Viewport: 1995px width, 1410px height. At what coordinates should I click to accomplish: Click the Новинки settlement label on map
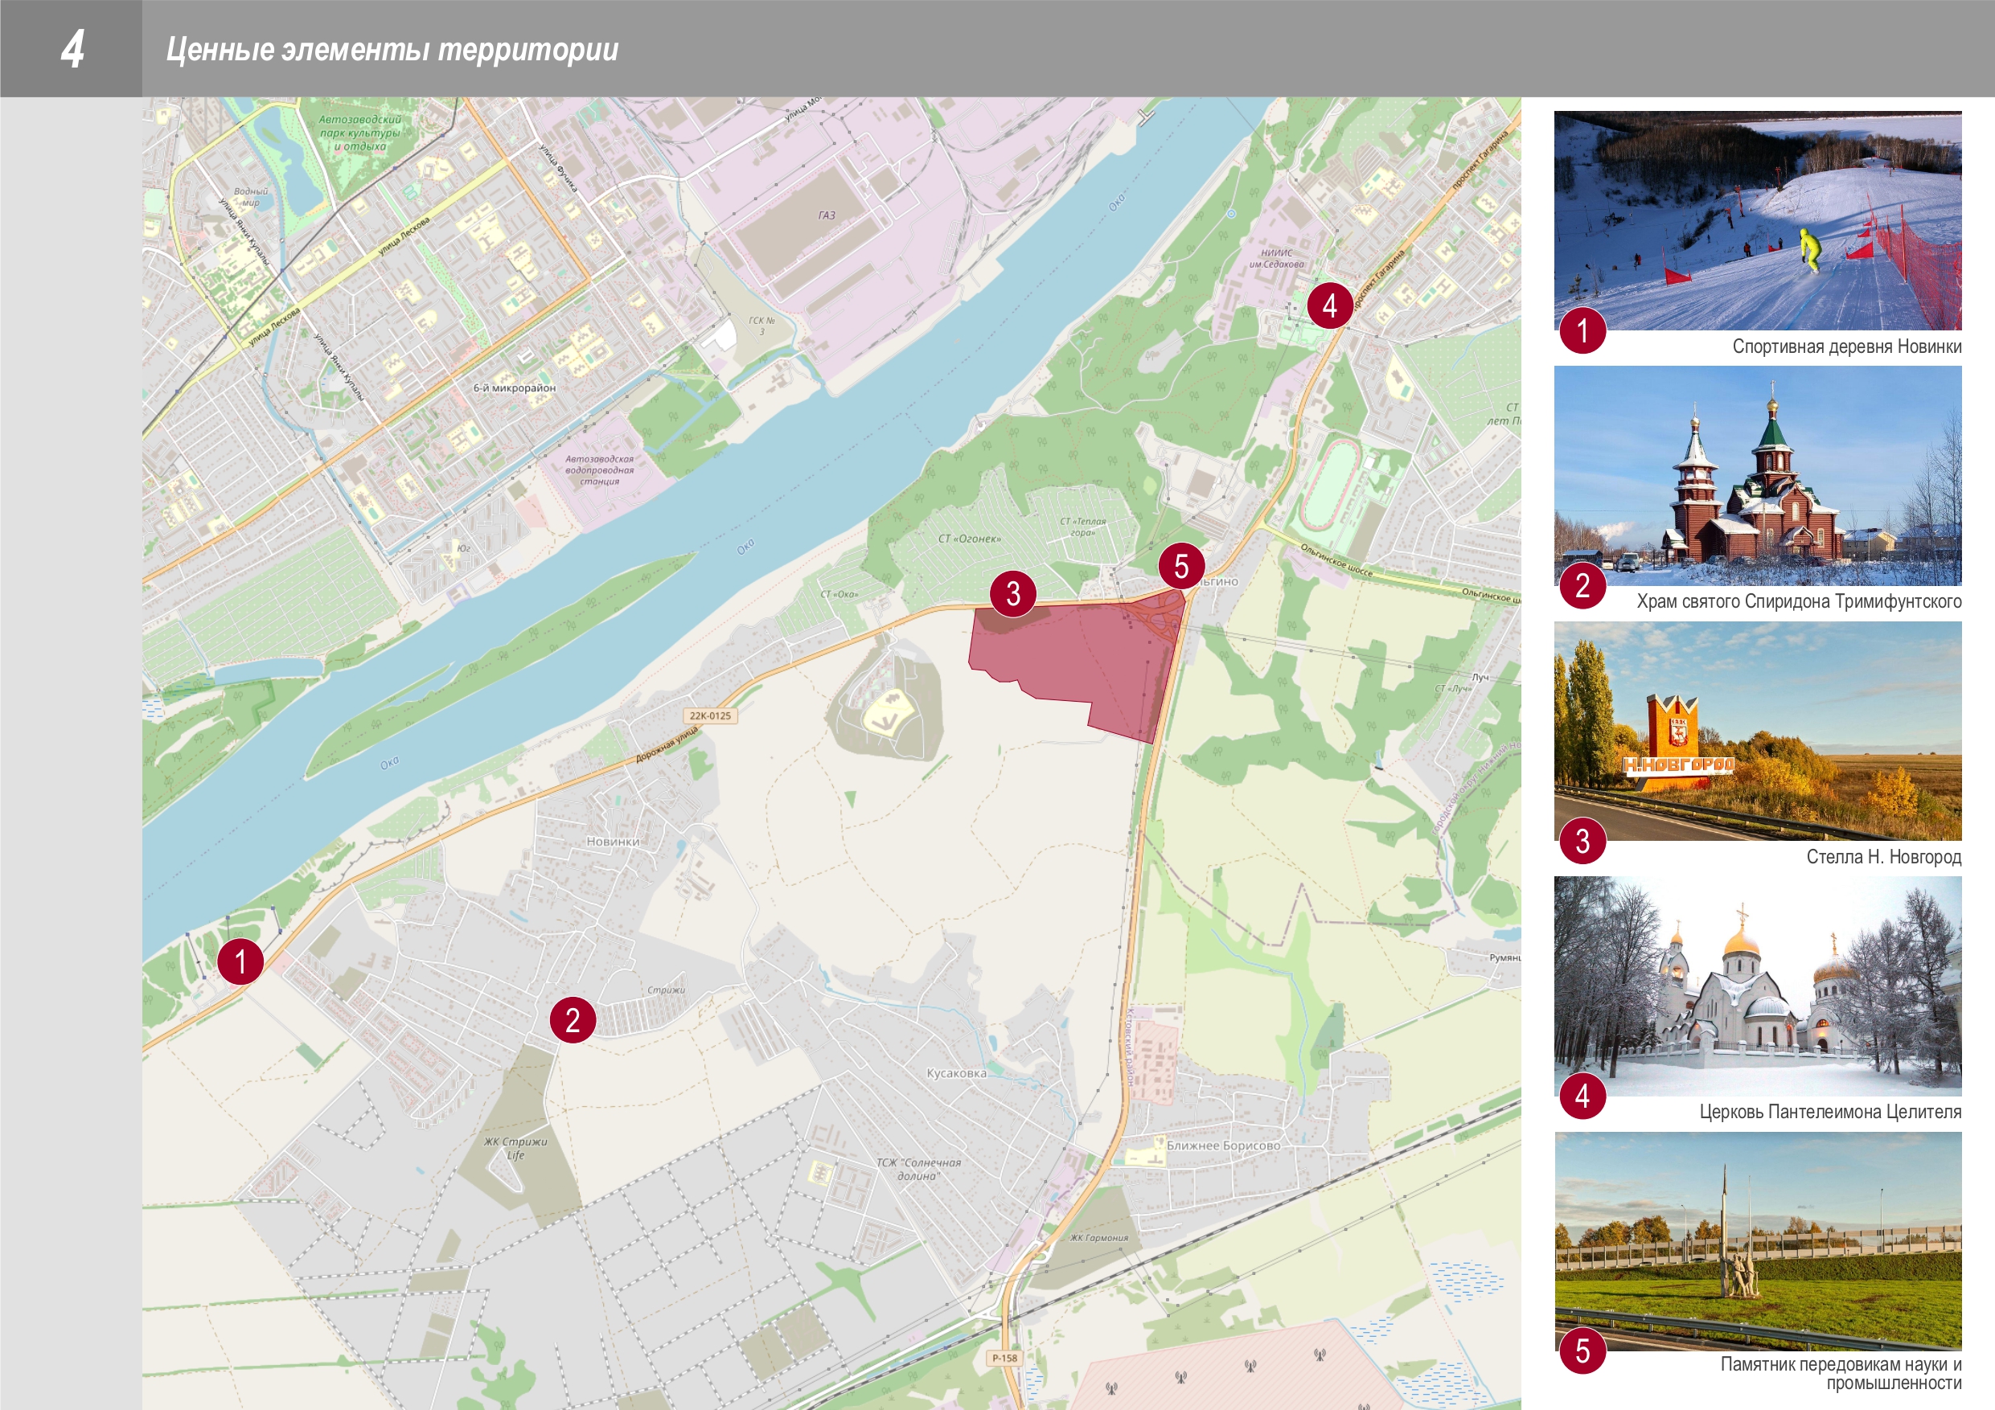613,841
